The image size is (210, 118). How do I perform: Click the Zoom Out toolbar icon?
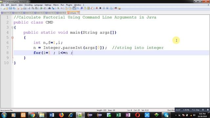[62, 8]
